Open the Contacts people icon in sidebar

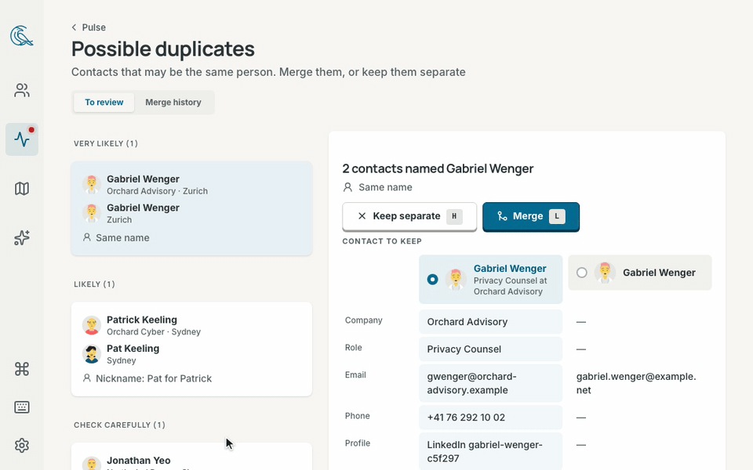(x=22, y=90)
